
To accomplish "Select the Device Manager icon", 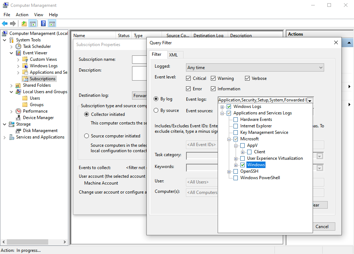I will pyautogui.click(x=18, y=118).
